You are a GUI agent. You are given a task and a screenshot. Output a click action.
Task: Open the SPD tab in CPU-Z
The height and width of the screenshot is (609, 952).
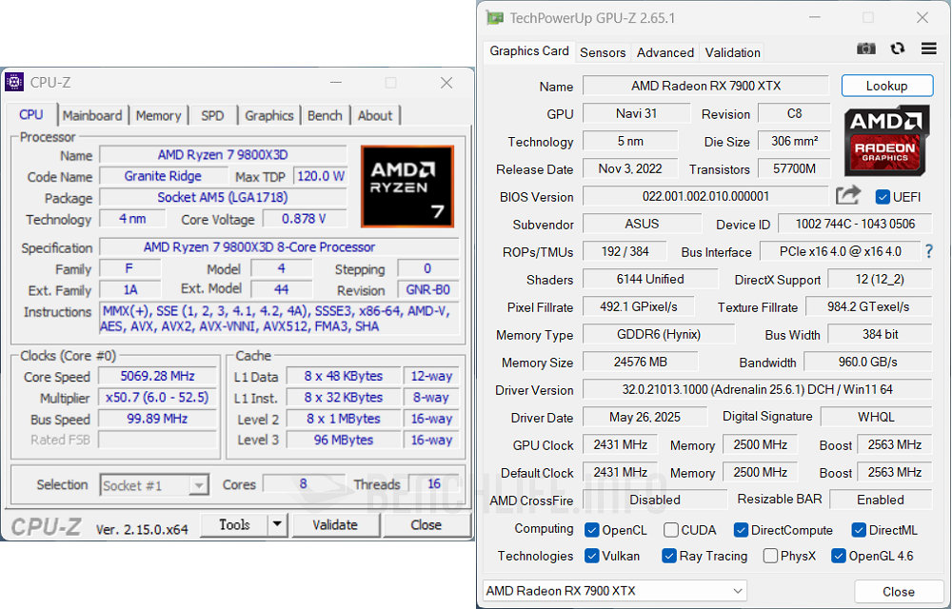pos(212,115)
